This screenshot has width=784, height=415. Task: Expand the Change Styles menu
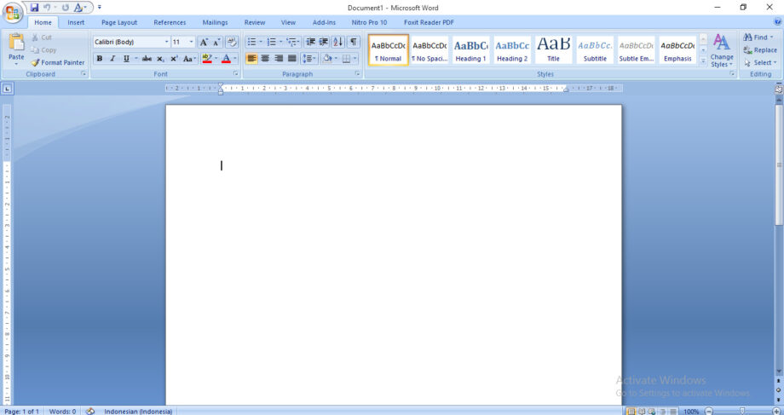click(722, 51)
